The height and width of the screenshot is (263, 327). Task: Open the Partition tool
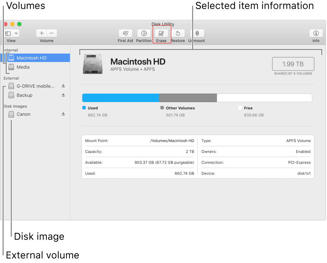click(x=144, y=33)
